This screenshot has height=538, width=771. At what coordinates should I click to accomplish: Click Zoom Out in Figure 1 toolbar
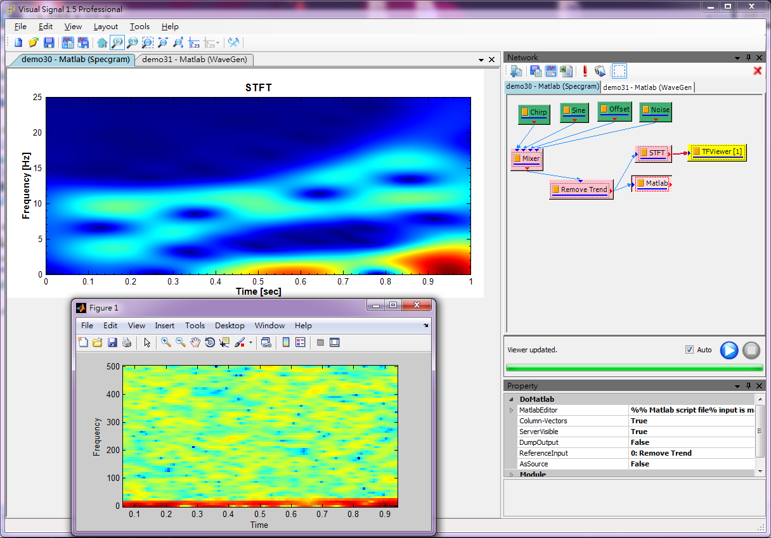(x=181, y=342)
